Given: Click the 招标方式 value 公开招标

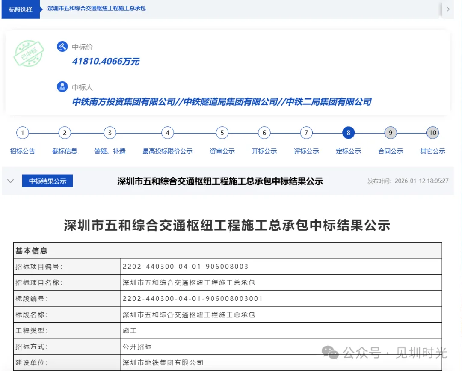Looking at the screenshot, I should click(x=137, y=347).
